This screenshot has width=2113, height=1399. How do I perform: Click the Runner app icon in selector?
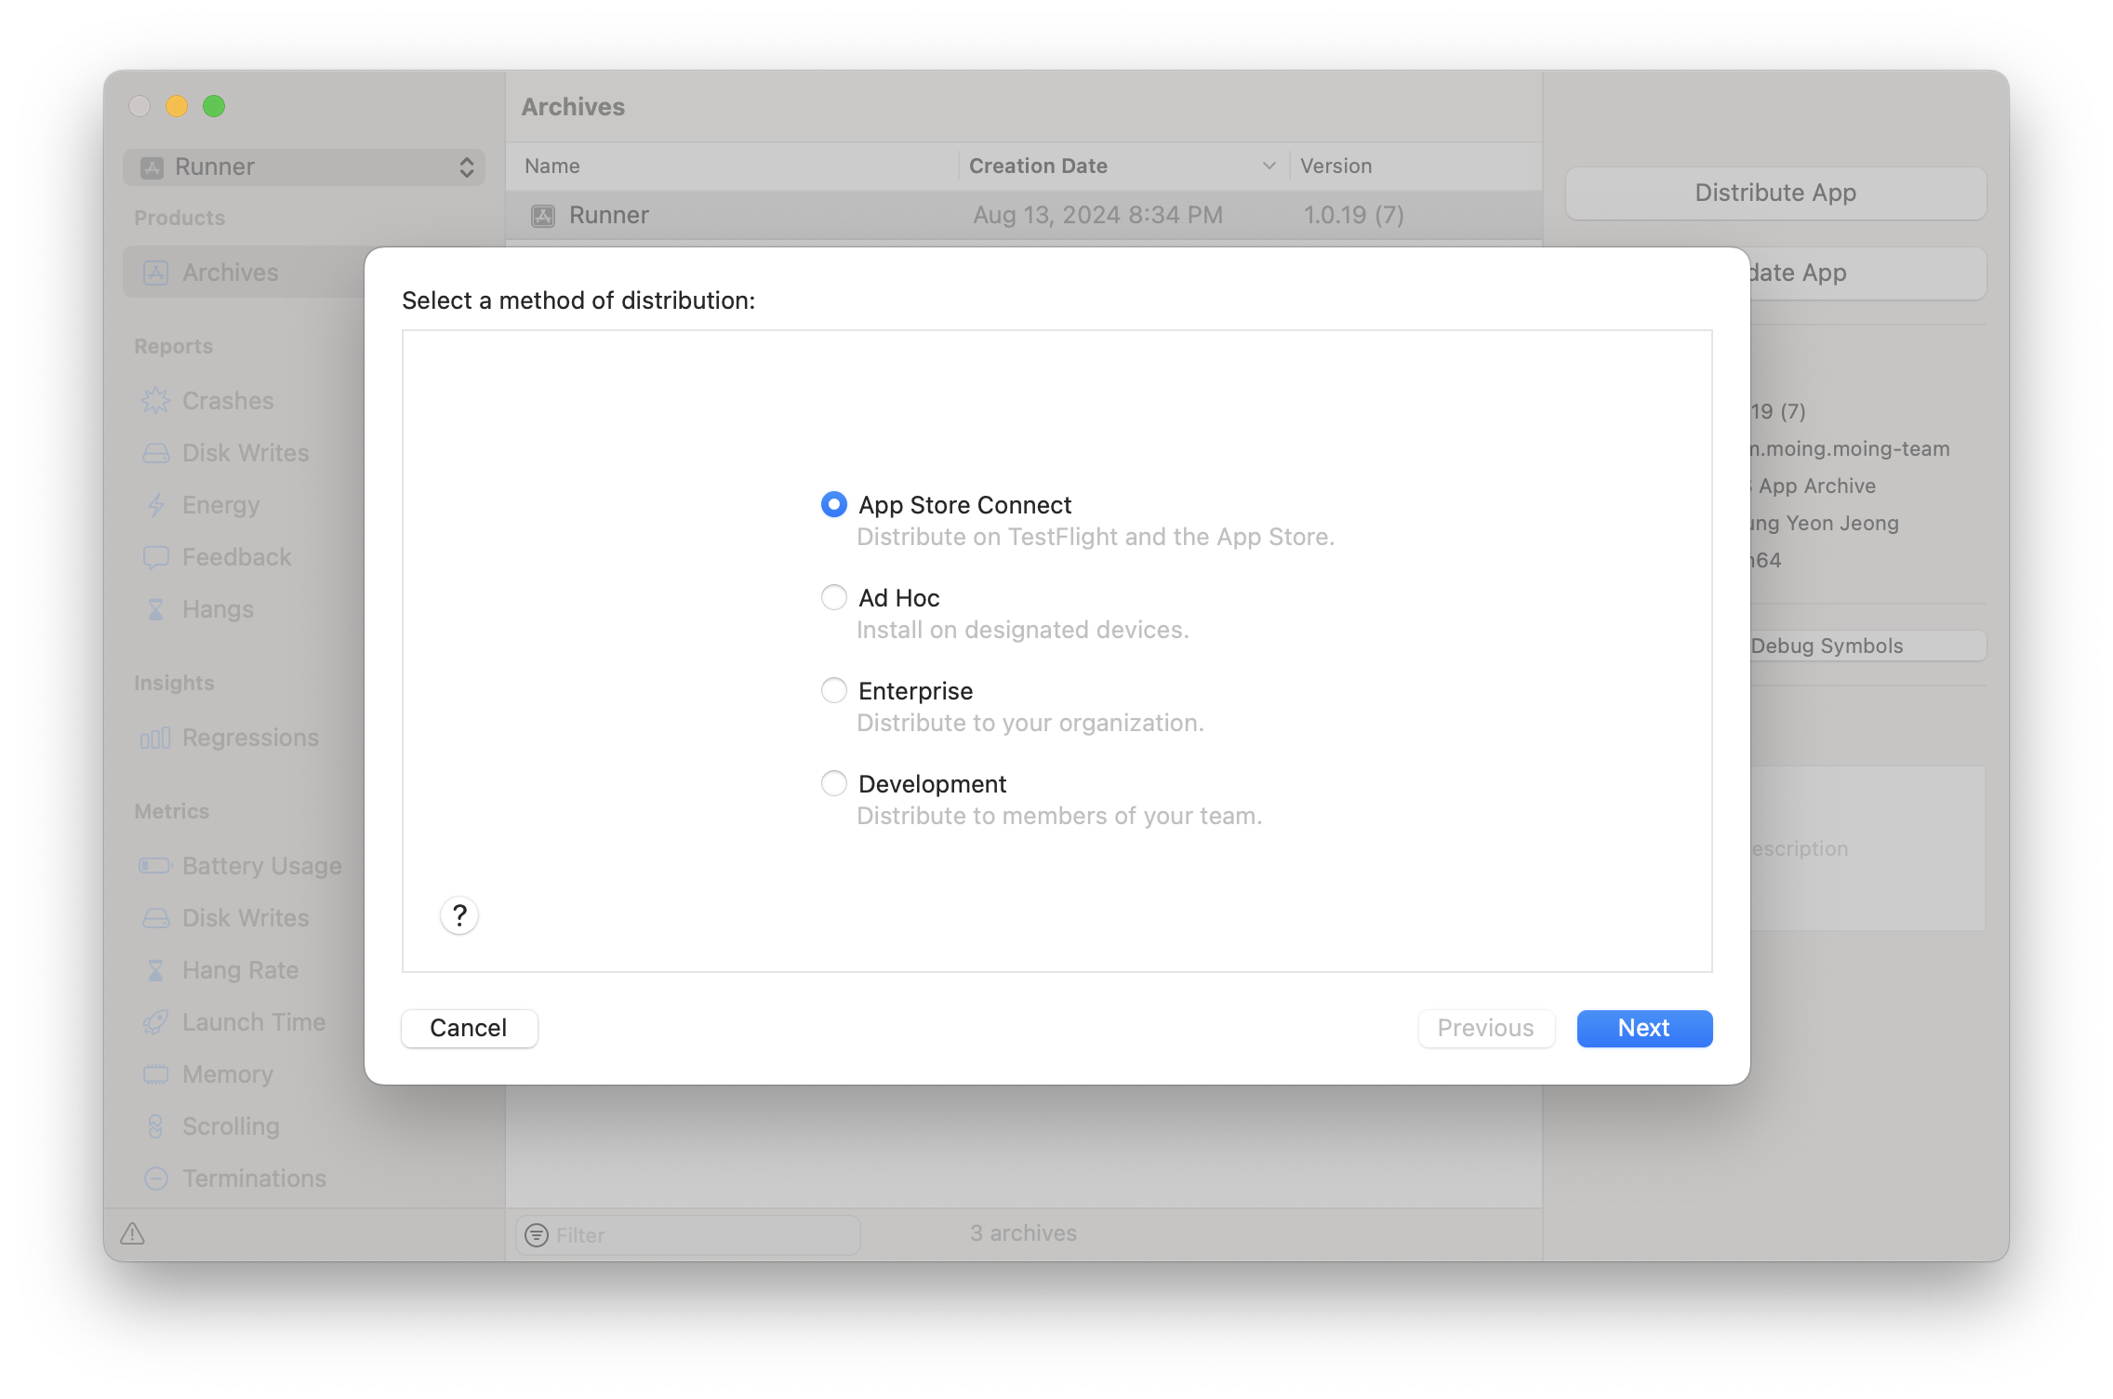tap(152, 167)
